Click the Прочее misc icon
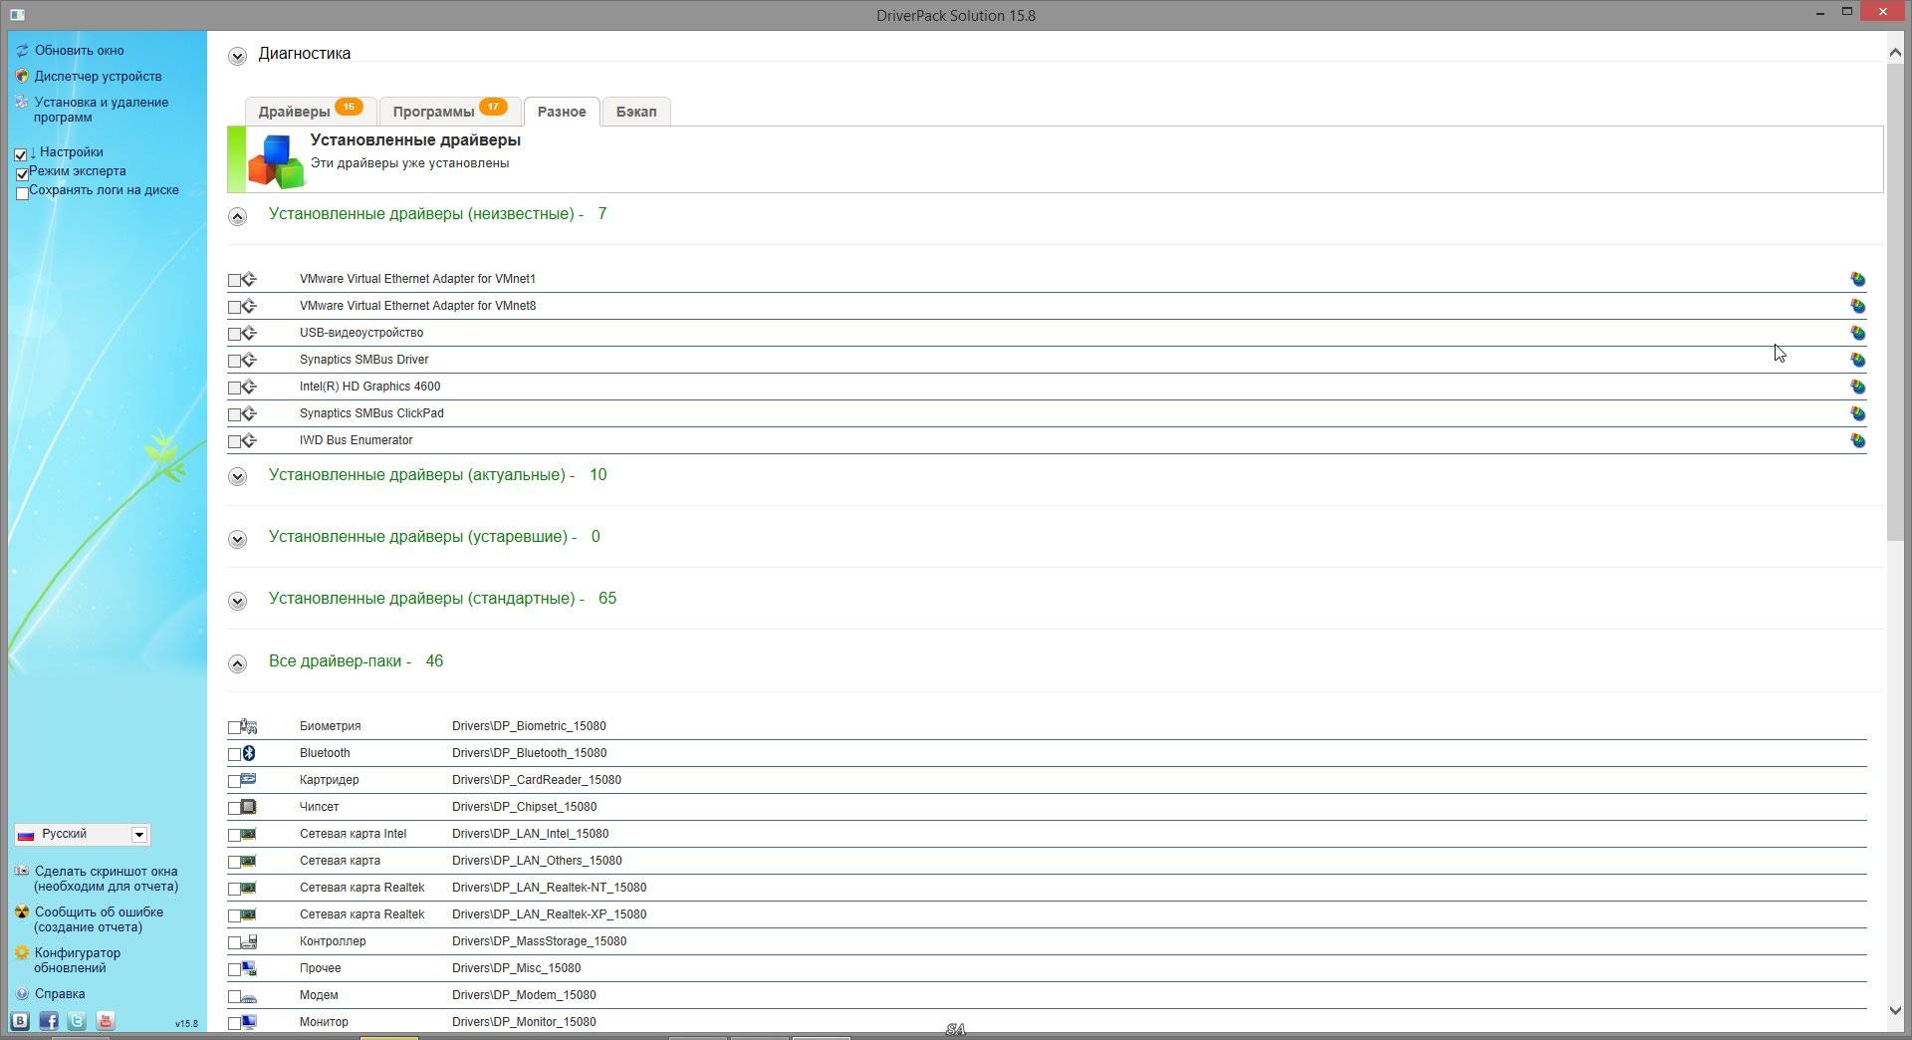 249,968
